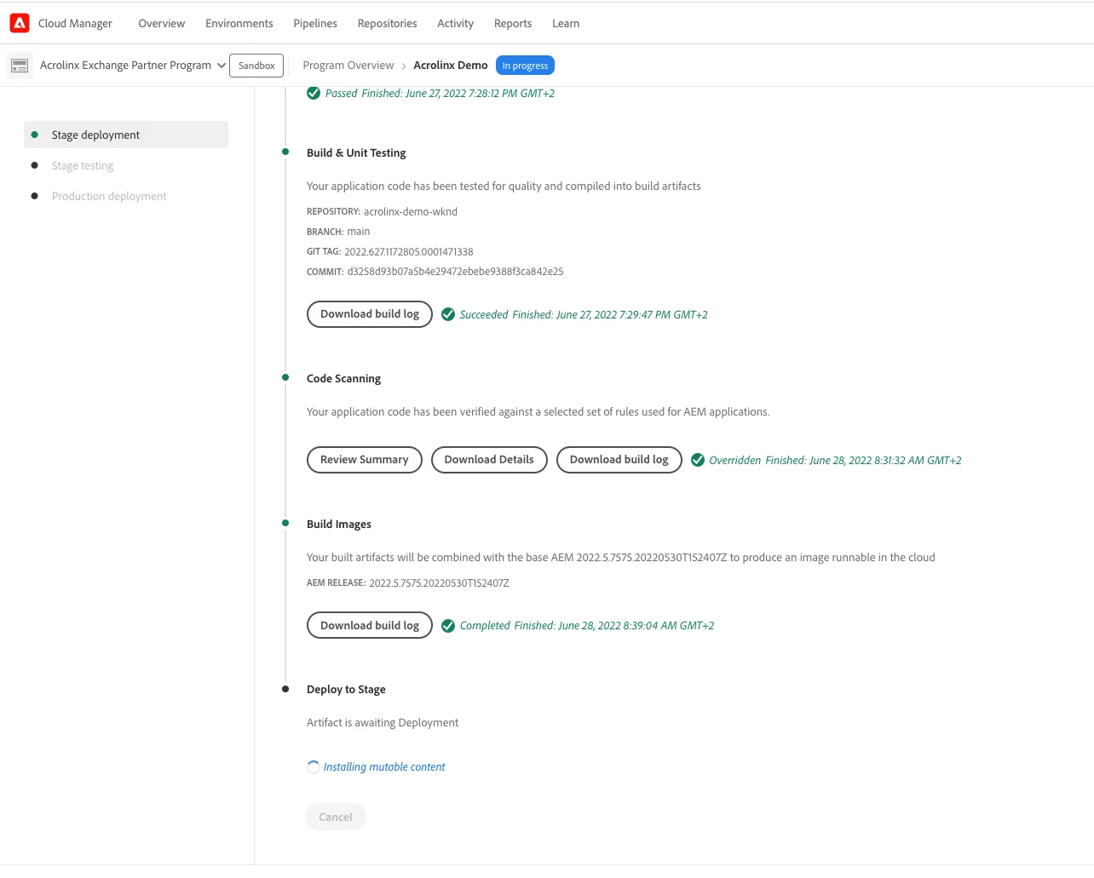Click the Passed checkmark icon at top
The width and height of the screenshot is (1094, 878).
click(x=314, y=94)
